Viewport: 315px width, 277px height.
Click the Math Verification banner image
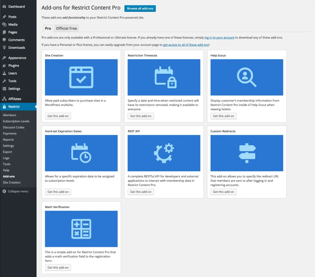[x=81, y=229]
